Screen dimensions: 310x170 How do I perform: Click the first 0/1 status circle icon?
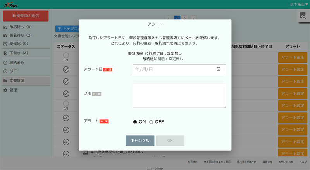coord(66,55)
